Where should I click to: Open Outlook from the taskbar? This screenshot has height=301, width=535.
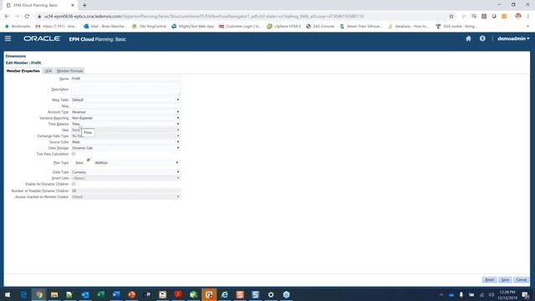coord(85,294)
